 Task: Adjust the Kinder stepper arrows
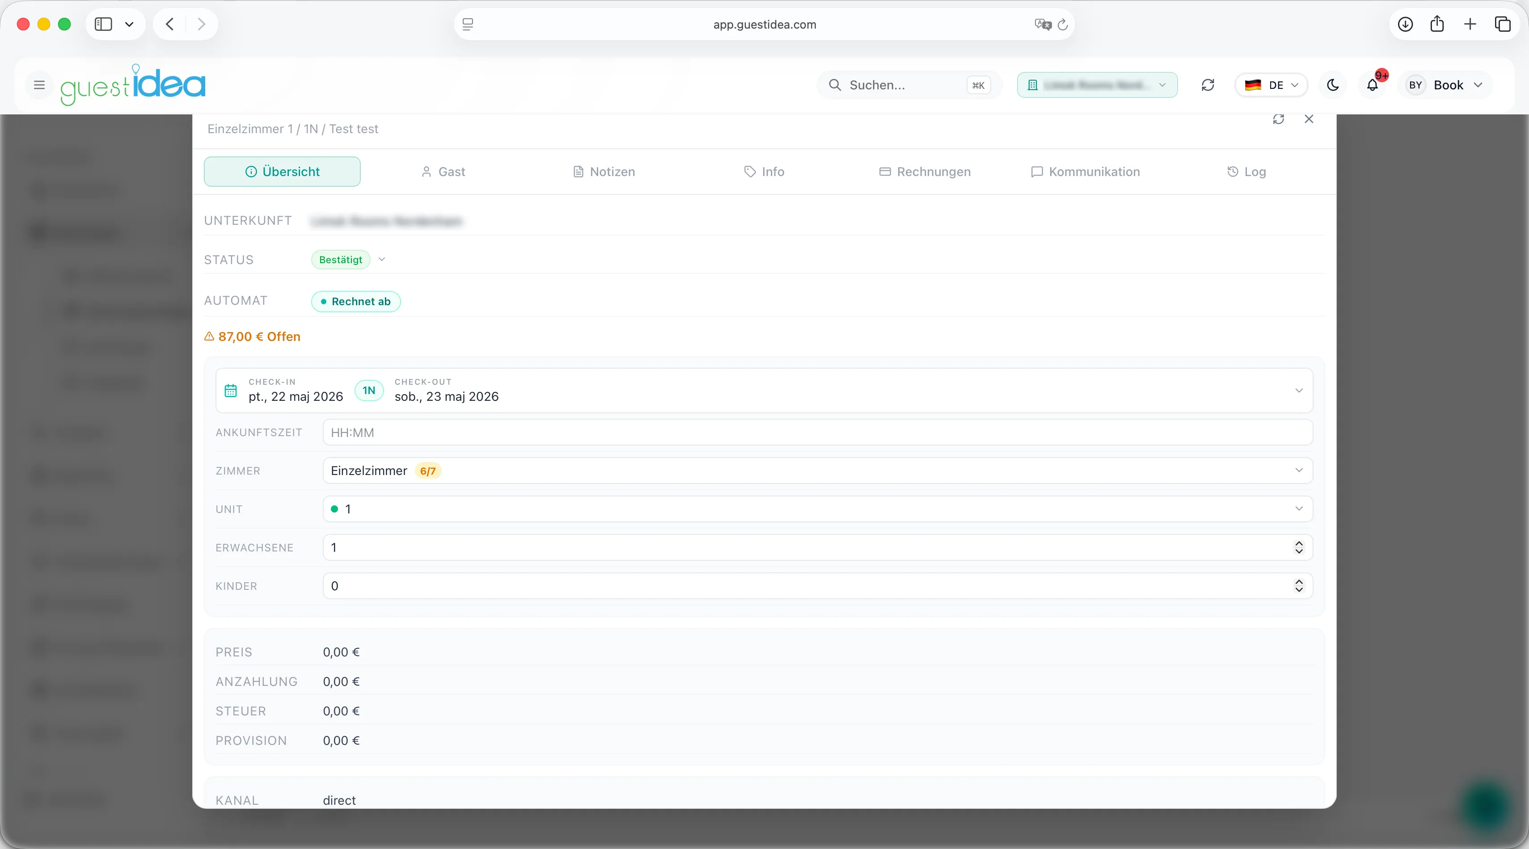click(1299, 586)
